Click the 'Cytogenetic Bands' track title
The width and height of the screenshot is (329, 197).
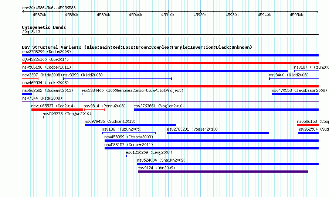click(x=44, y=27)
